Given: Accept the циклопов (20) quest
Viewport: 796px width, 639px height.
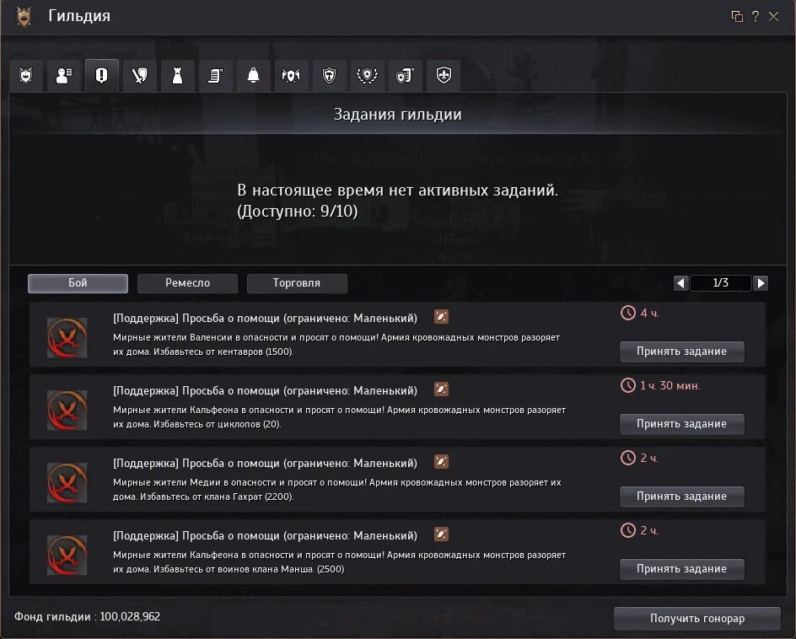Looking at the screenshot, I should click(x=682, y=424).
